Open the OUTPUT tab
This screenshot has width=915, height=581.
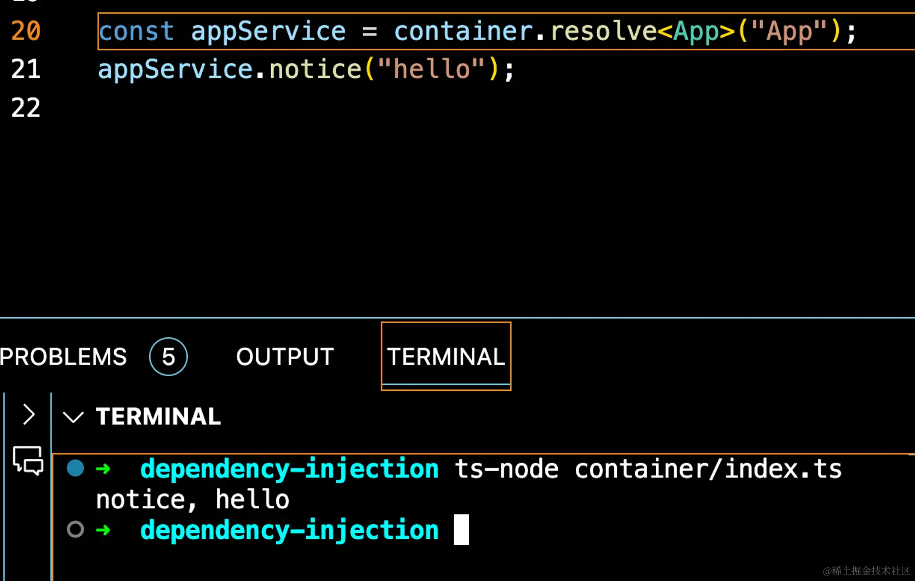coord(285,356)
